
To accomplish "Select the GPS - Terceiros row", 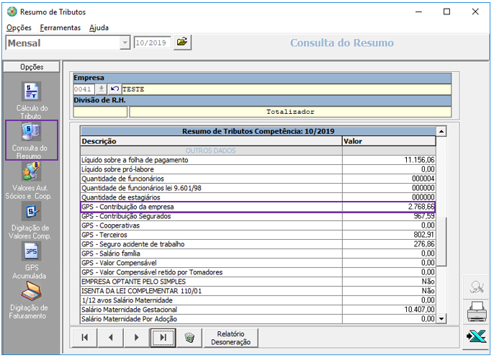I will 258,235.
